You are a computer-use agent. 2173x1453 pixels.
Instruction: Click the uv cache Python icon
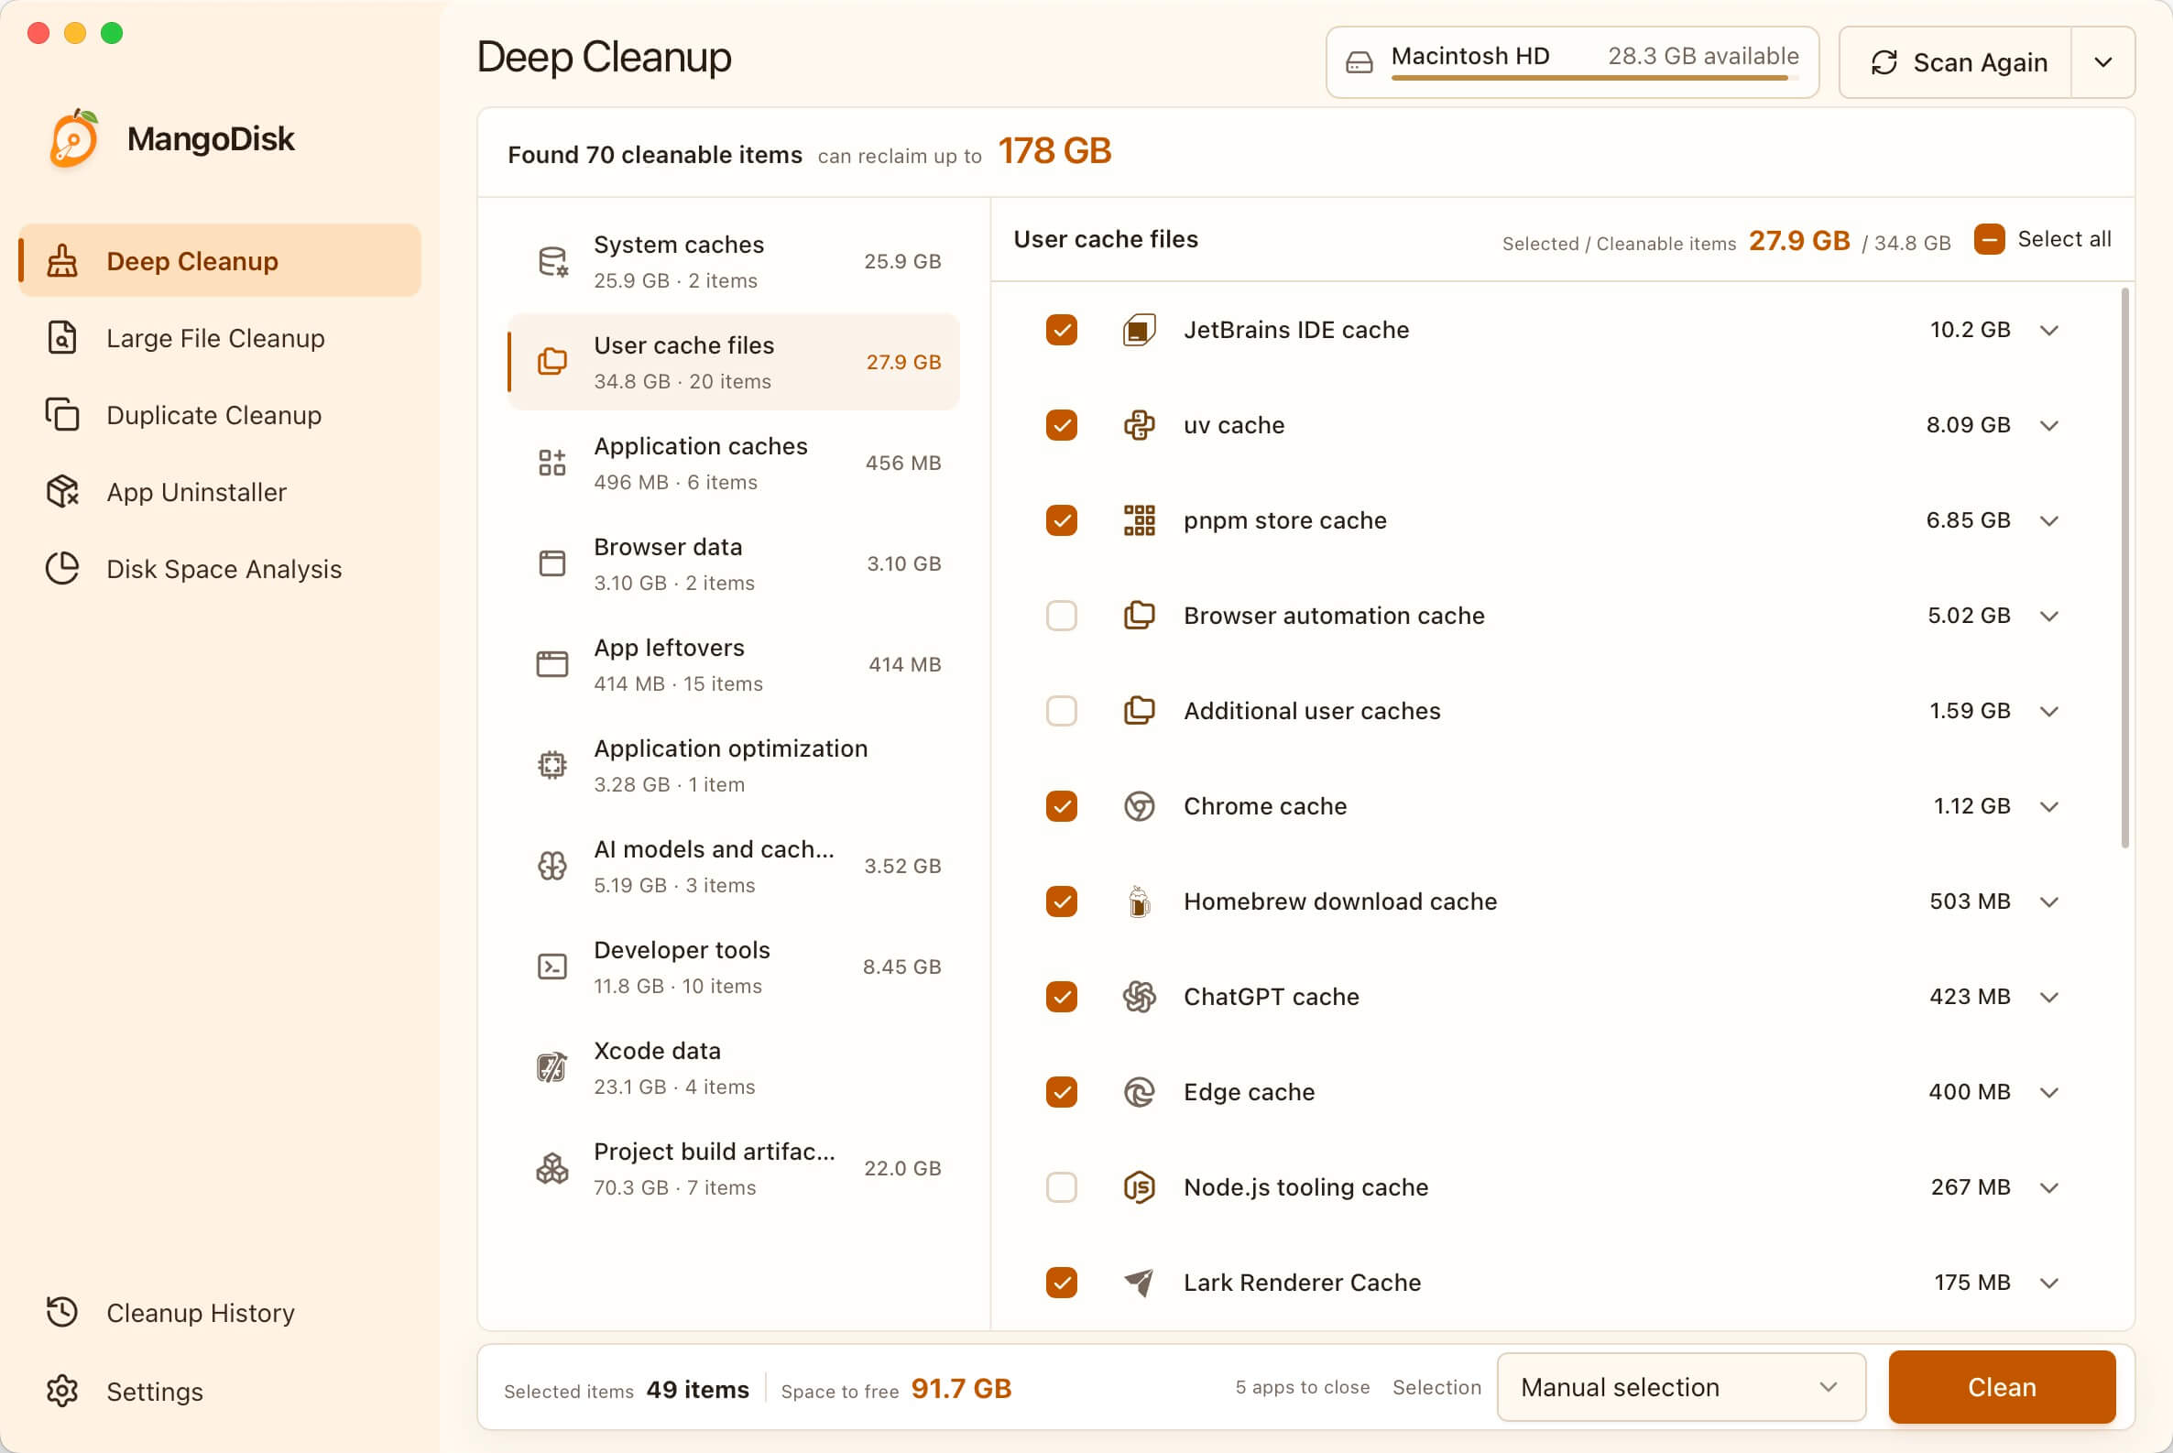(x=1140, y=425)
